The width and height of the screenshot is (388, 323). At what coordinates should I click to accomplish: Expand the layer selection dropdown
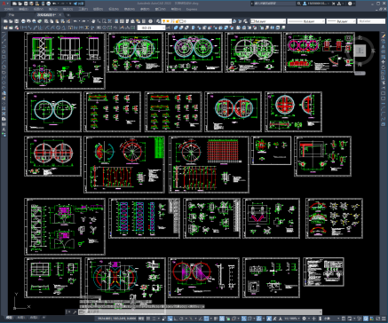[x=196, y=21]
